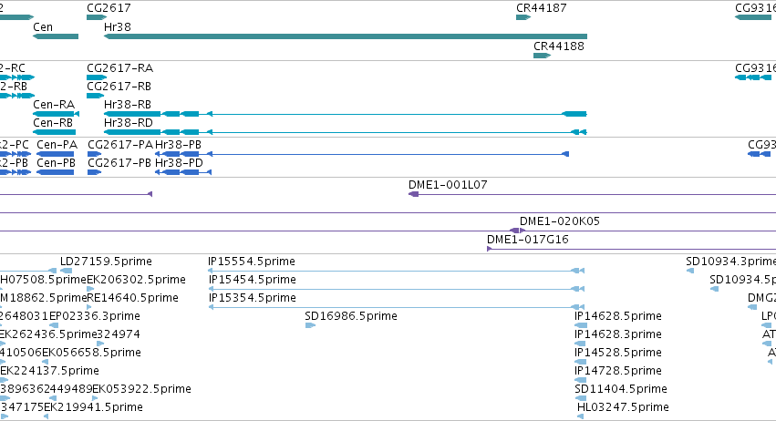Select the Cen-RA transcript glyph

(56, 114)
